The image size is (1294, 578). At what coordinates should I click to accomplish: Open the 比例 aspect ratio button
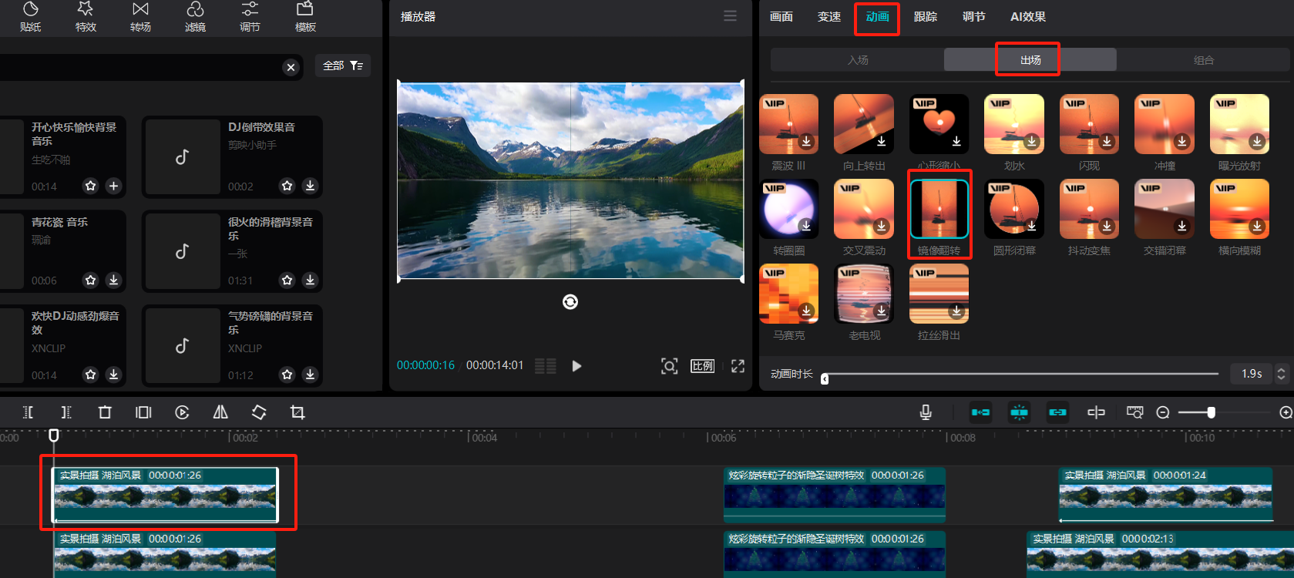click(x=702, y=366)
